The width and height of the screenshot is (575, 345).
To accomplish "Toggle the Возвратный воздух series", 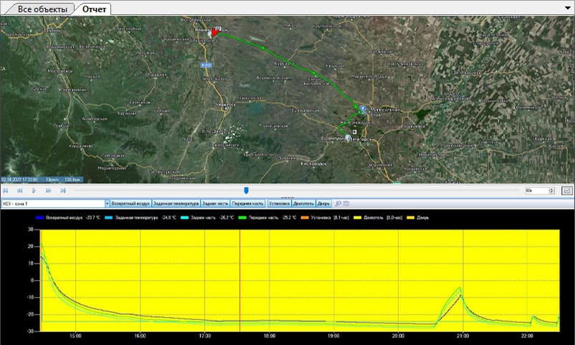I will click(x=130, y=204).
